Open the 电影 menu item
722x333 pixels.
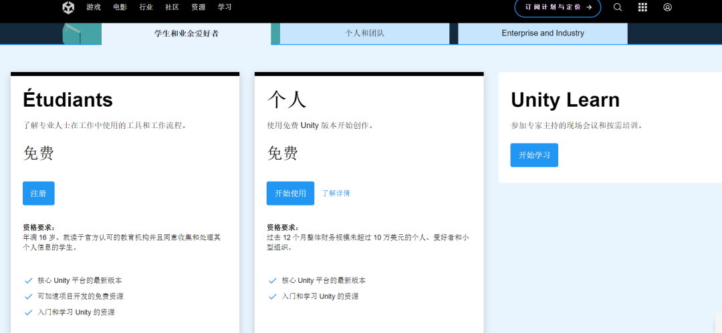pyautogui.click(x=120, y=7)
